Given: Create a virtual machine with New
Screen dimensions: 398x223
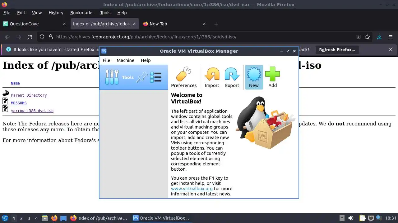Looking at the screenshot, I should tap(254, 77).
